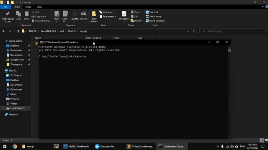Switch to View ribbon tab
The width and height of the screenshot is (268, 150).
39,7
